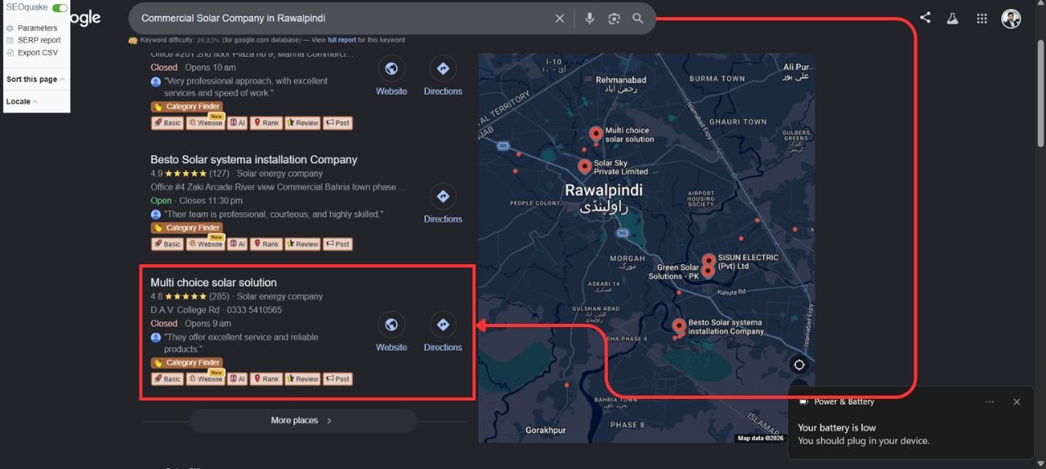Select Green Solar Solutions - PK map pin
The width and height of the screenshot is (1046, 469).
[708, 272]
